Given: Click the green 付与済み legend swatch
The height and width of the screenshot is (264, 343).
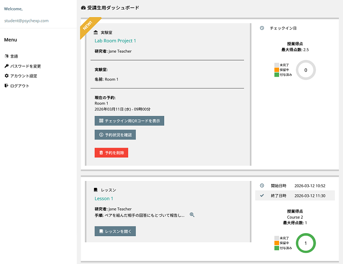Looking at the screenshot, I should click(x=276, y=247).
